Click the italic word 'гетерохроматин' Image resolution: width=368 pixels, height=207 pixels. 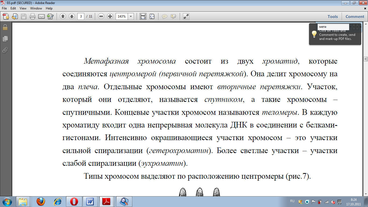179,151
